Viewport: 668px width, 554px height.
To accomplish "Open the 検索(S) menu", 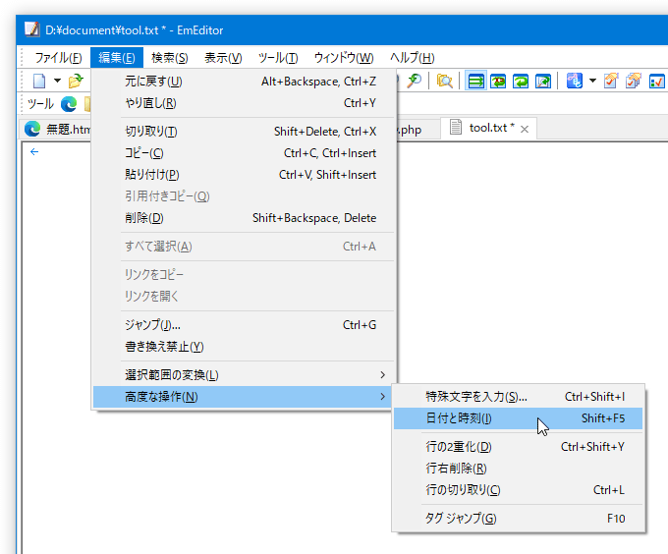I will point(170,58).
